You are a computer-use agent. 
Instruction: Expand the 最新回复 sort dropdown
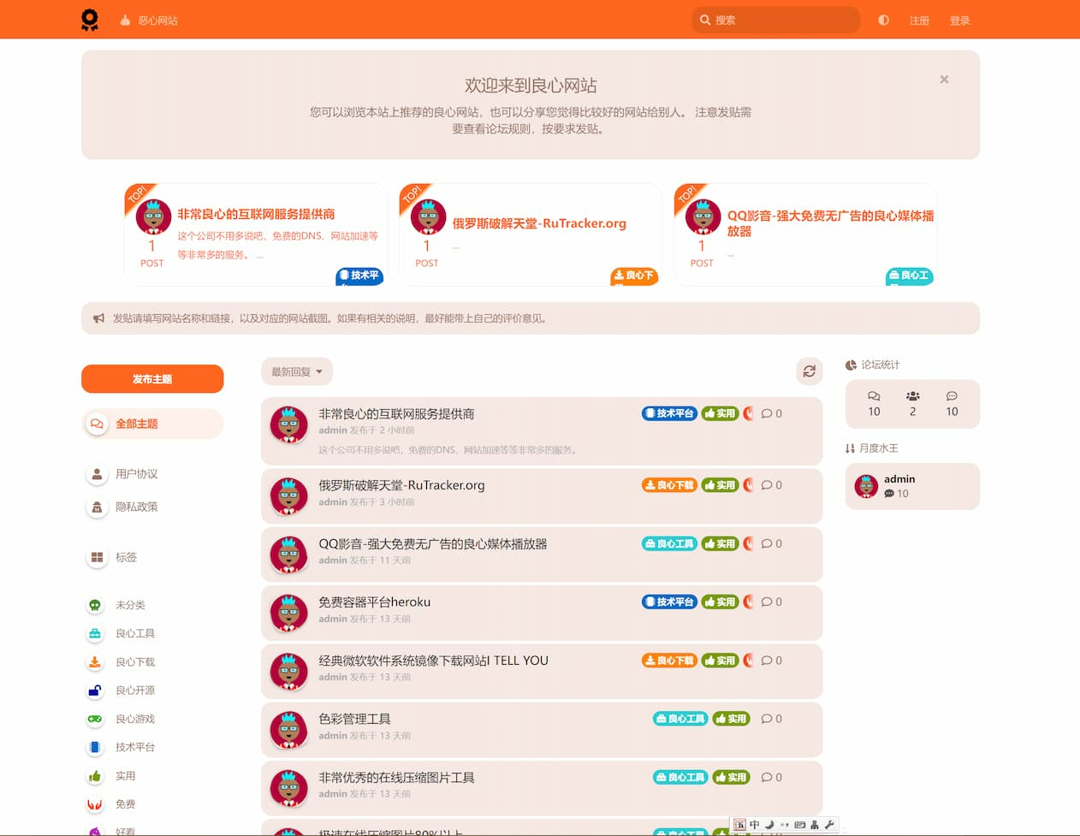coord(296,371)
